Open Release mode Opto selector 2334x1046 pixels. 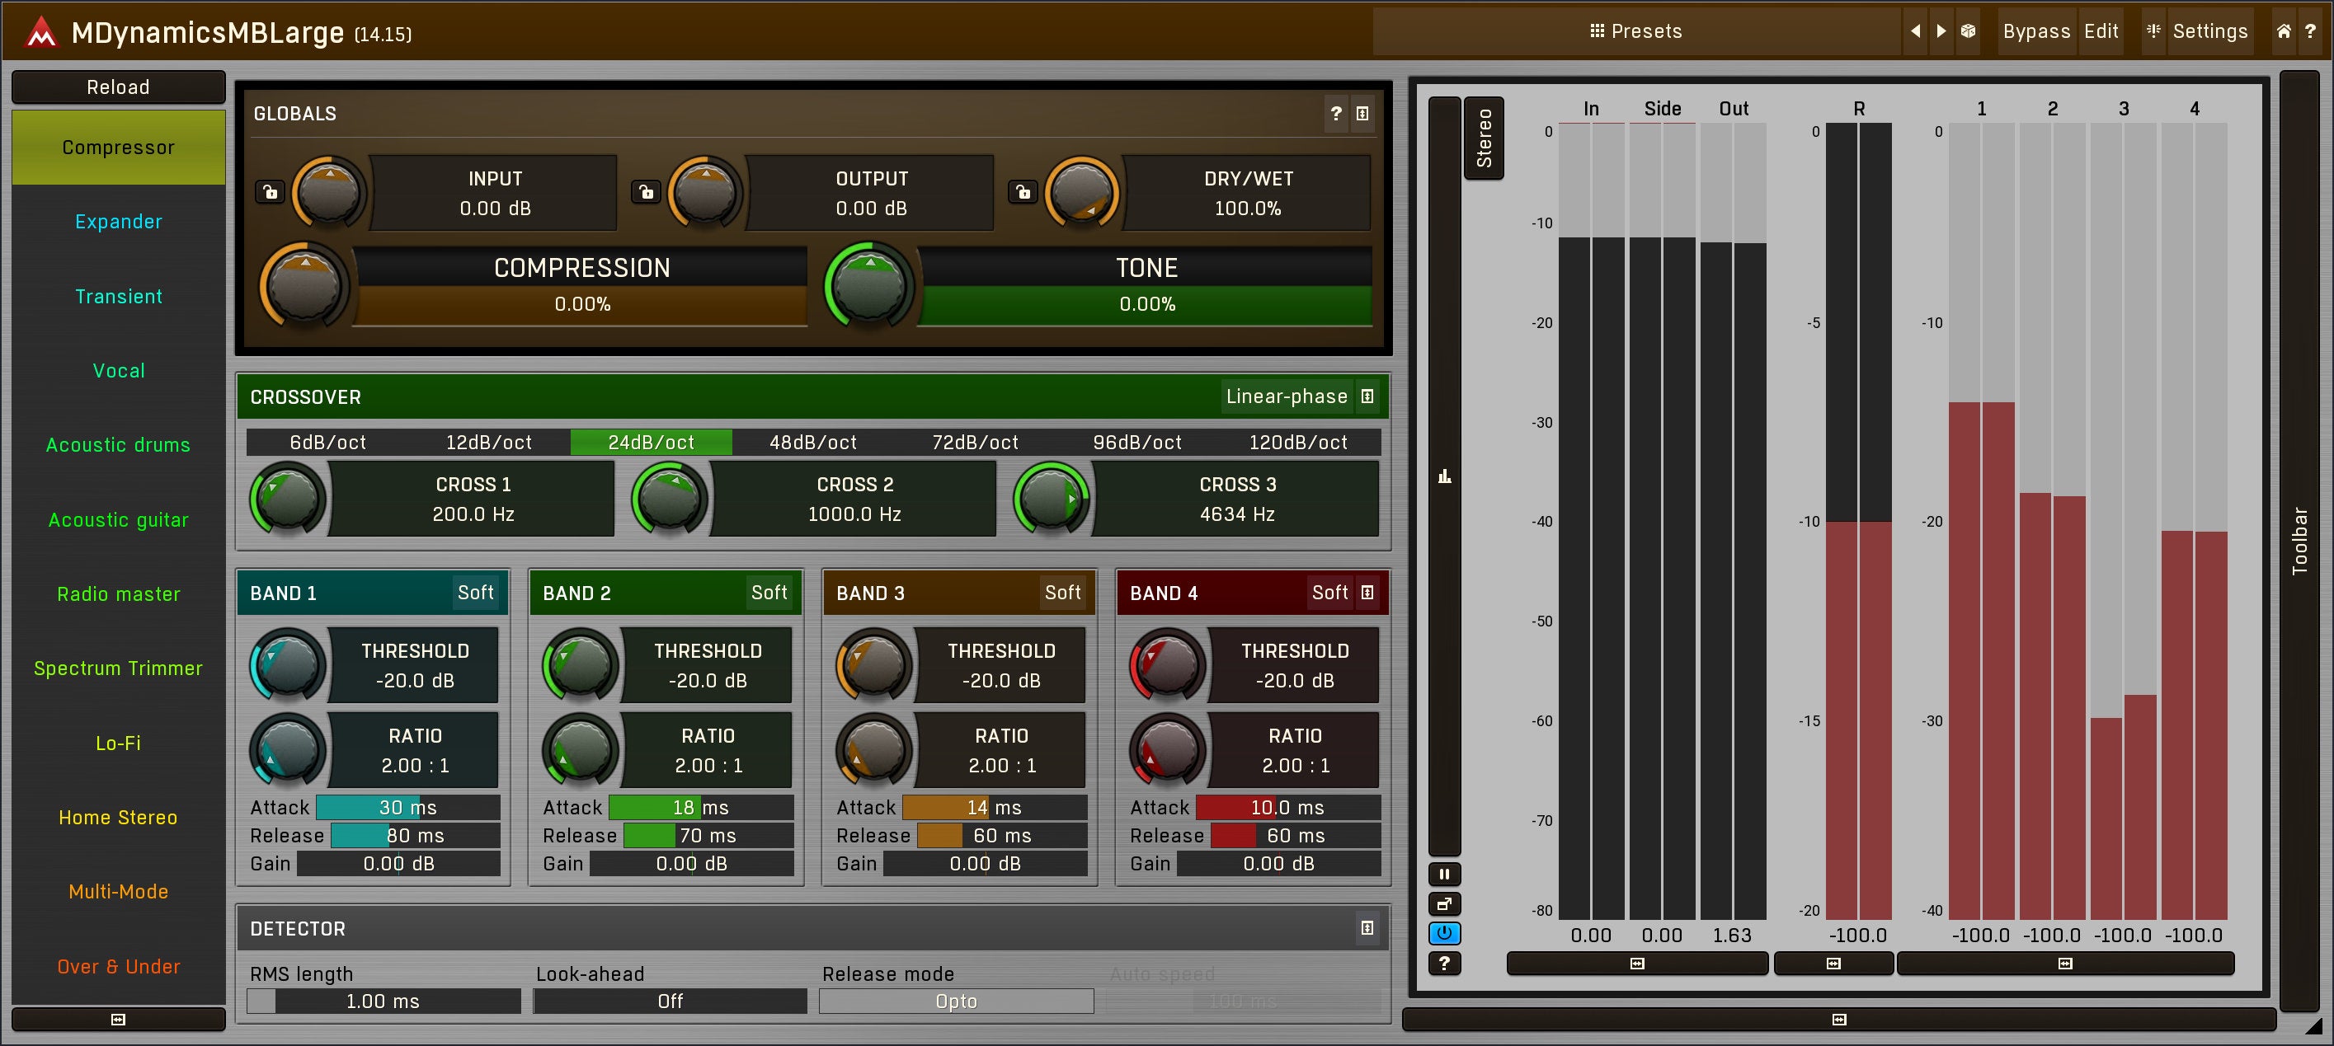pyautogui.click(x=956, y=1001)
